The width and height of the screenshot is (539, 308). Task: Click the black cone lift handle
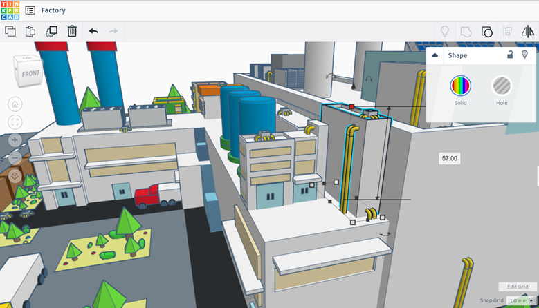point(353,86)
